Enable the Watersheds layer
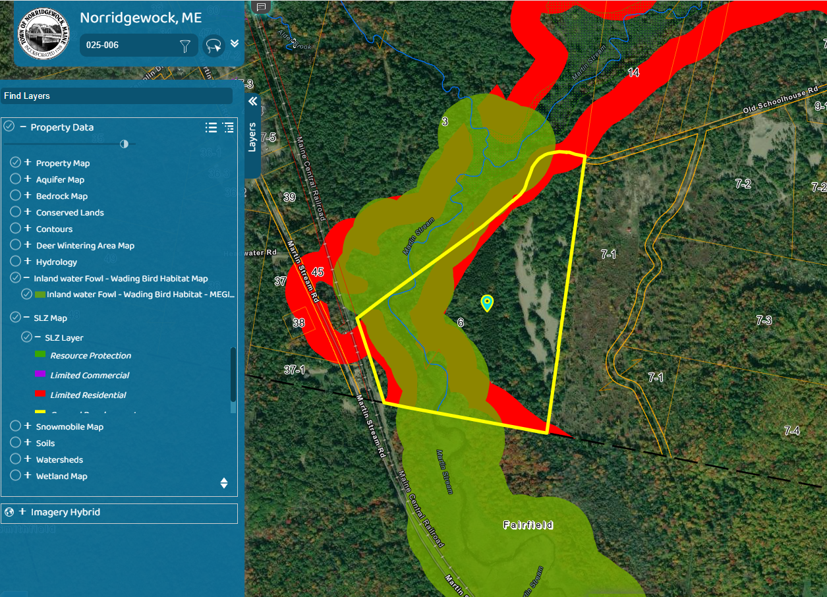This screenshot has width=827, height=597. [x=15, y=459]
